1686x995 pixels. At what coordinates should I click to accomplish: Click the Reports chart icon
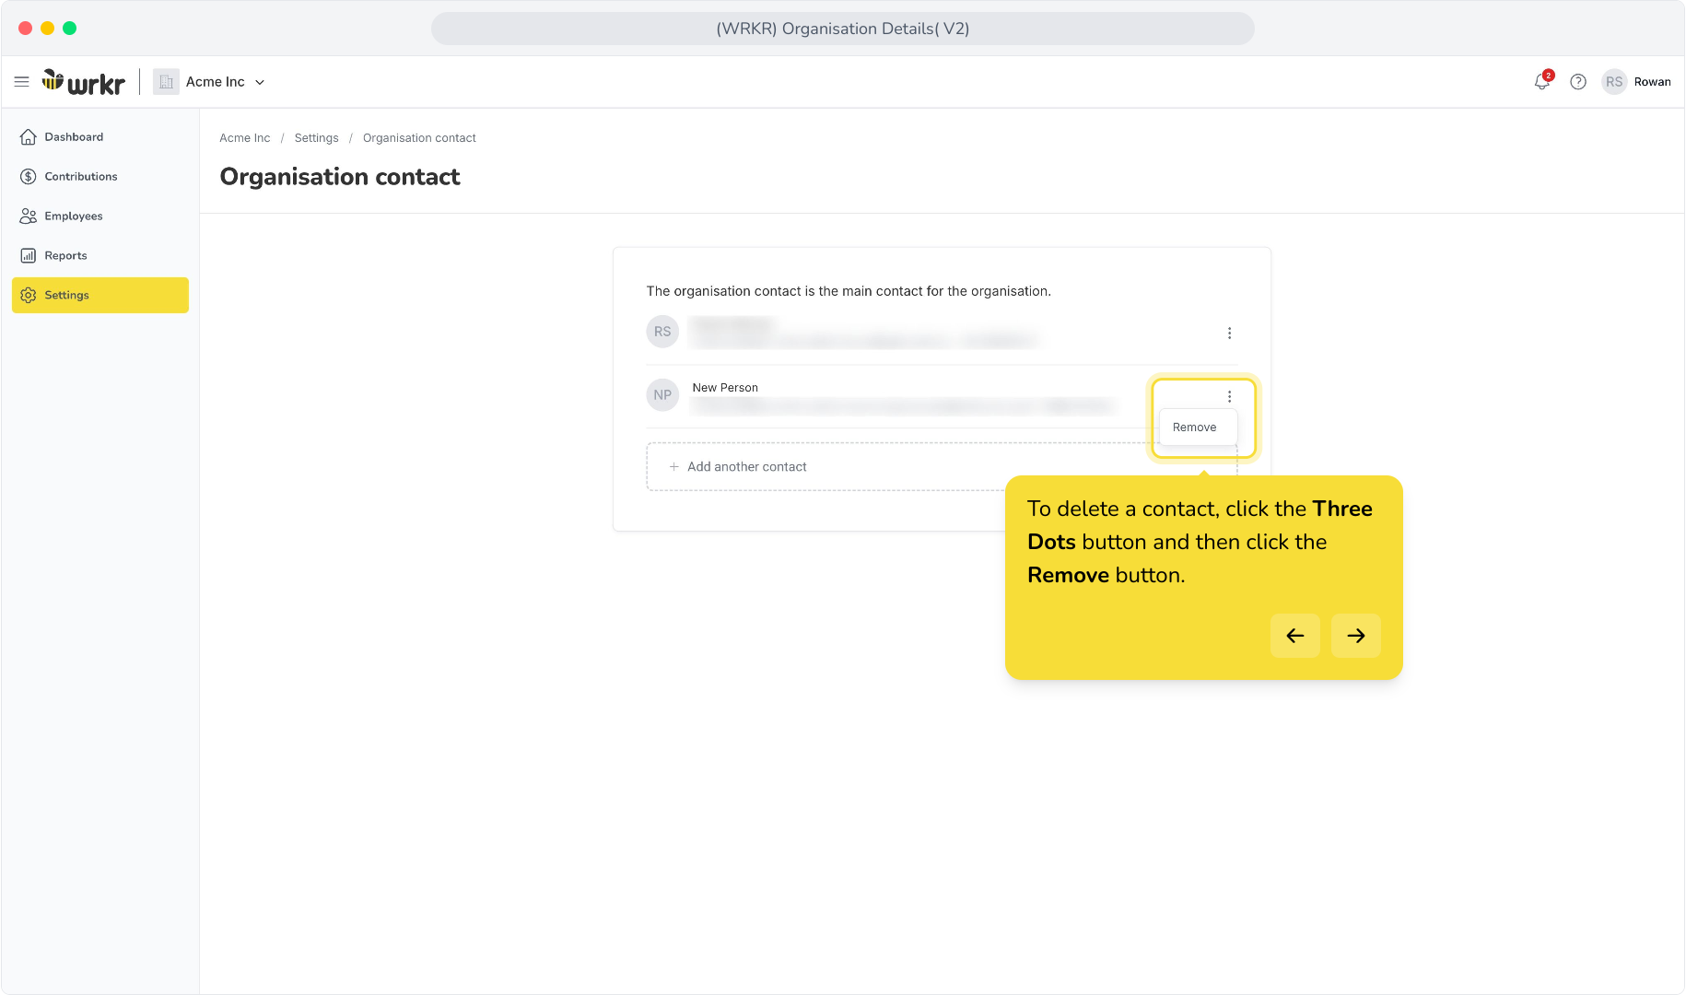click(x=29, y=256)
